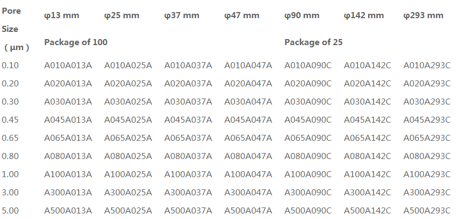The width and height of the screenshot is (459, 219).
Task: Select part number A030A037A
Action: [x=188, y=101]
